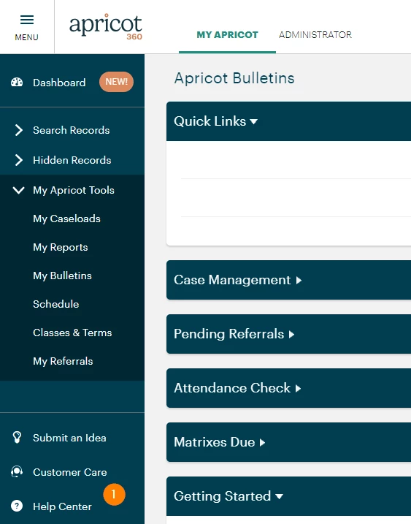
Task: Expand the Case Management section arrow
Action: pyautogui.click(x=299, y=280)
